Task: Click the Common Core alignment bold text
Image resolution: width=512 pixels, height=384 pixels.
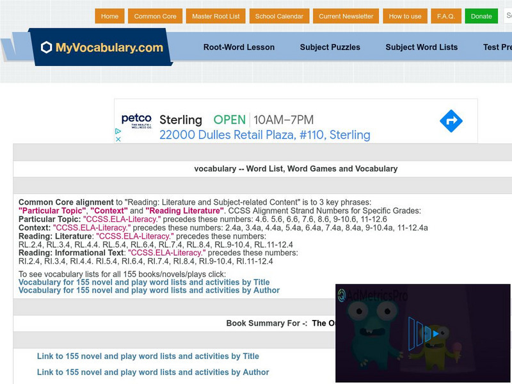Action: coord(66,202)
